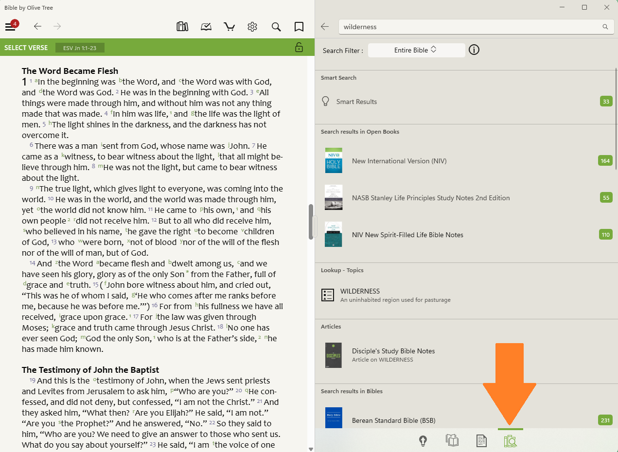Click the 55 results badge
The width and height of the screenshot is (618, 452).
click(x=606, y=198)
